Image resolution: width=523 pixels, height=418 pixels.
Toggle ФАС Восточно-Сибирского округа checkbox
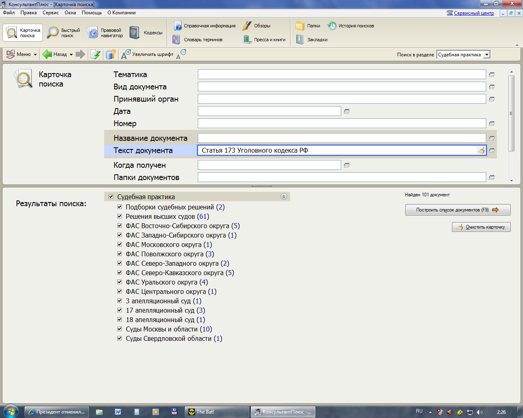pos(119,225)
